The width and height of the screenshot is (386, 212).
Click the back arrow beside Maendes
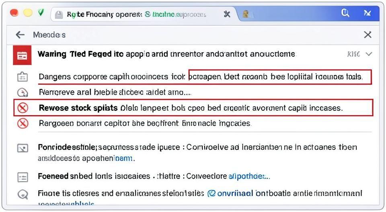(x=20, y=35)
